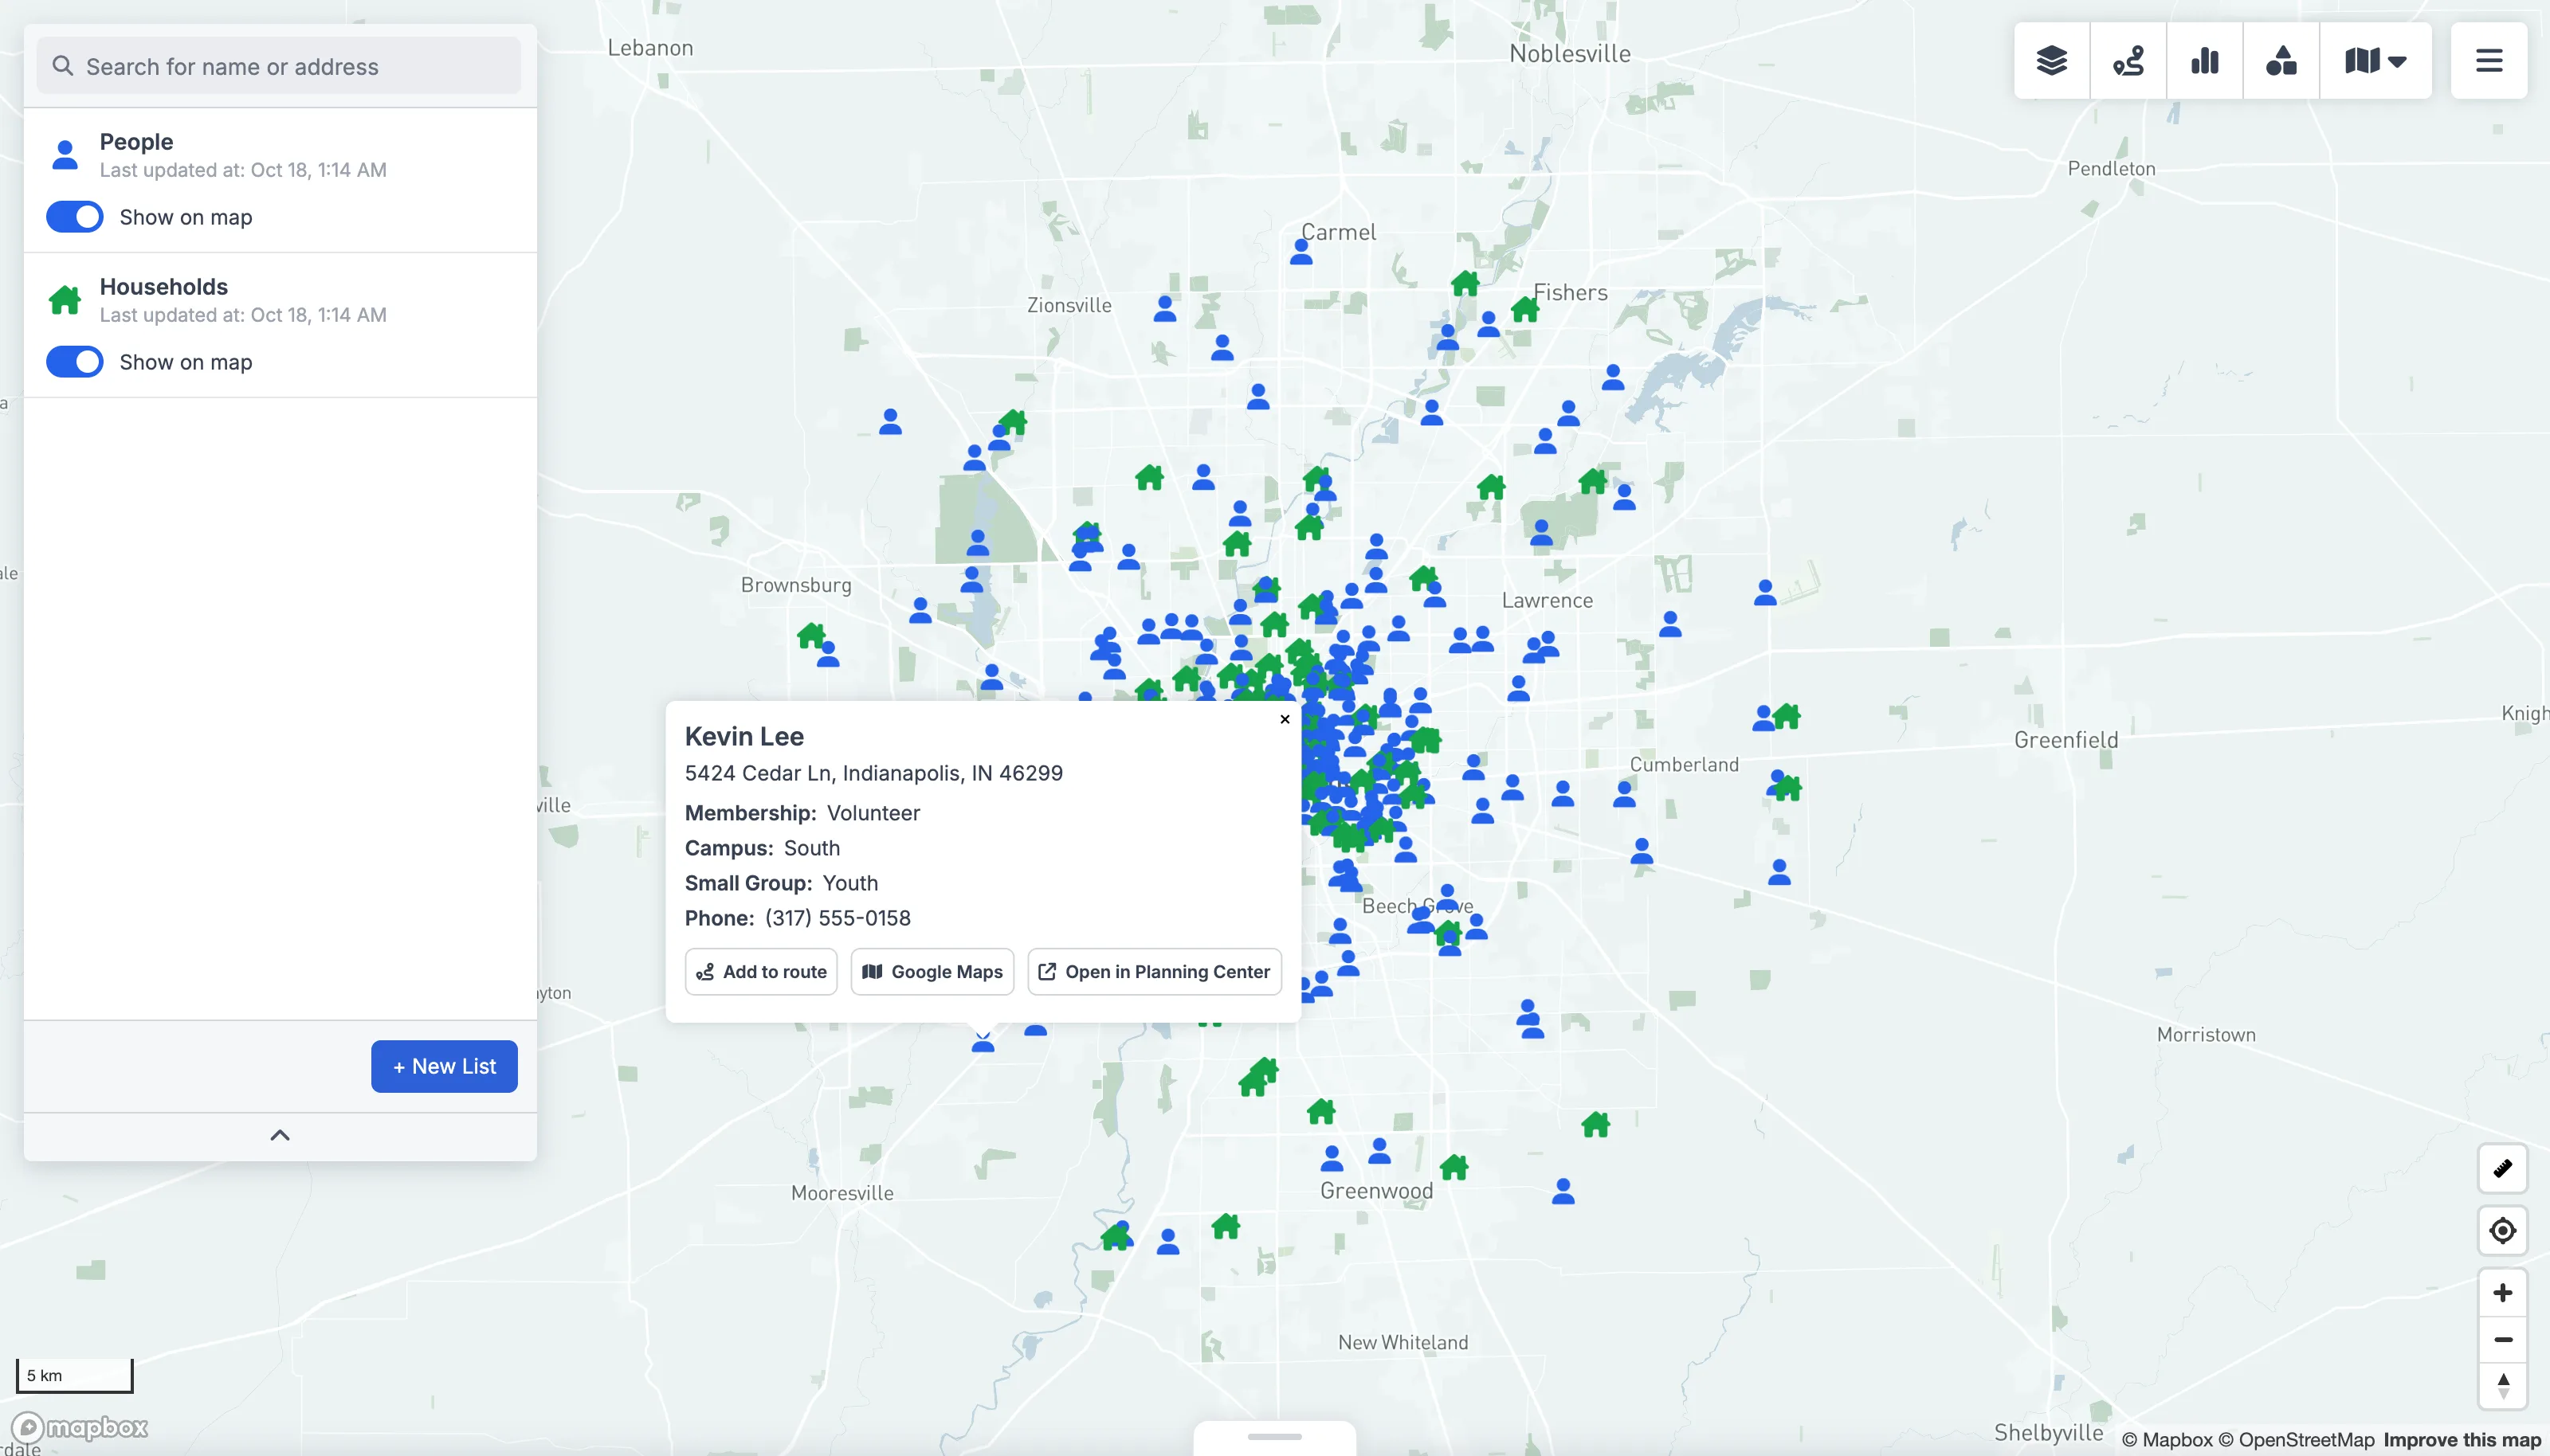
Task: Open Kevin Lee in Planning Center
Action: pos(1155,972)
